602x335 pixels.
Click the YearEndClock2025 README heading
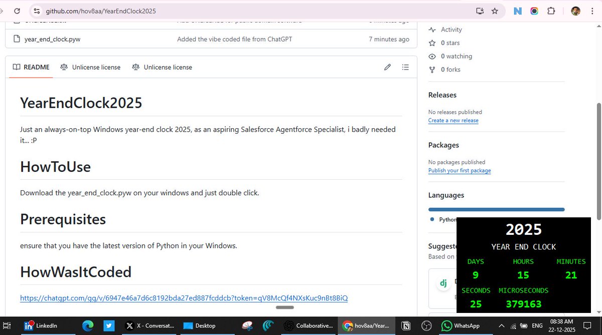coord(81,103)
